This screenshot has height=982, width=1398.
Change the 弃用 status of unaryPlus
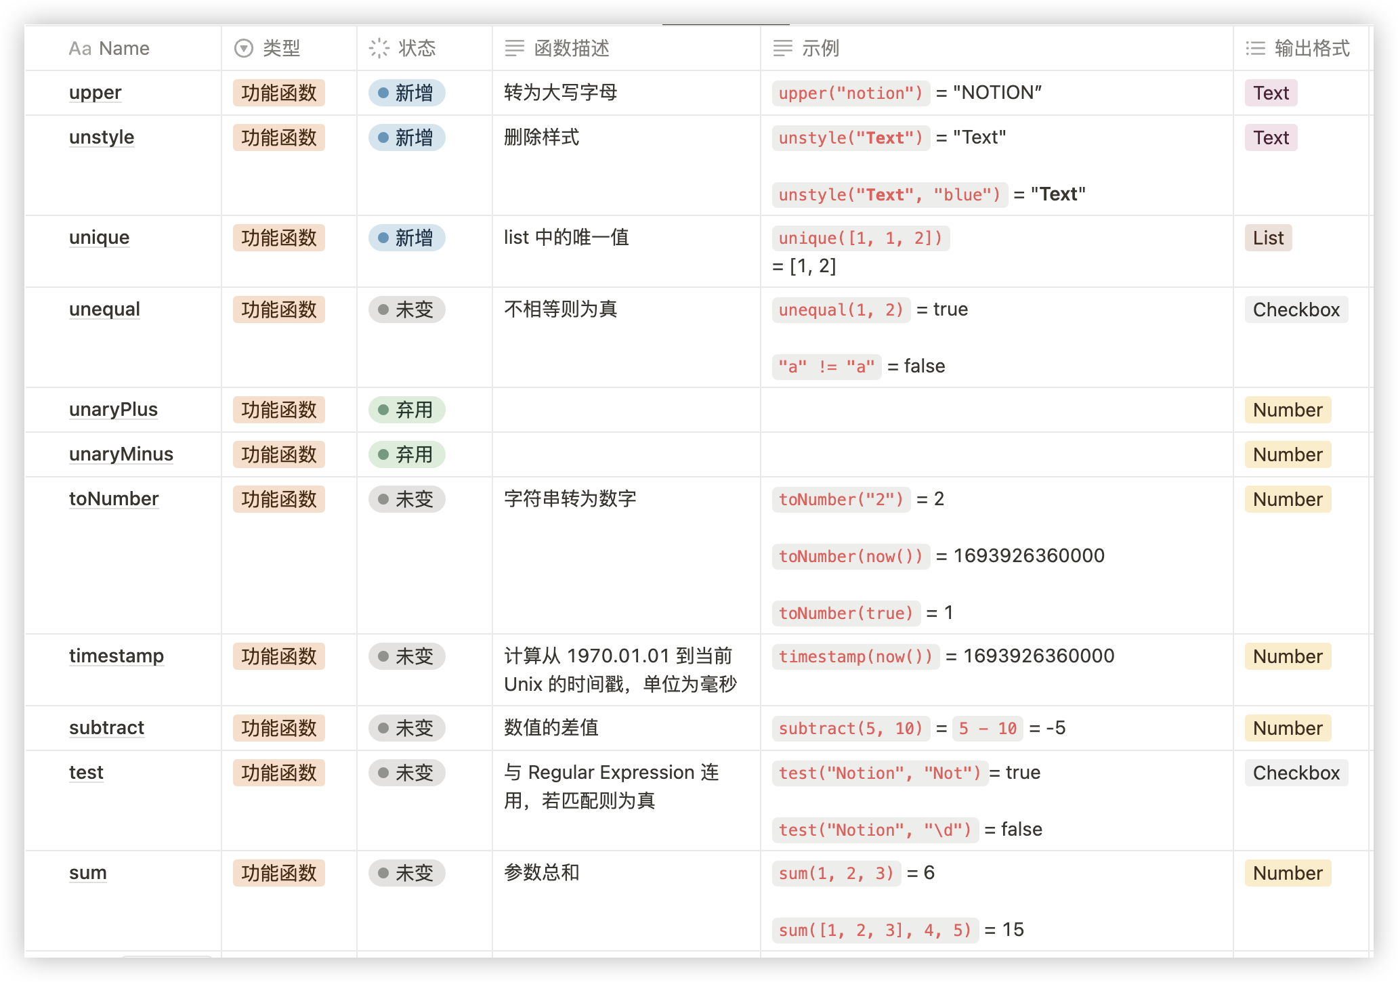coord(406,410)
